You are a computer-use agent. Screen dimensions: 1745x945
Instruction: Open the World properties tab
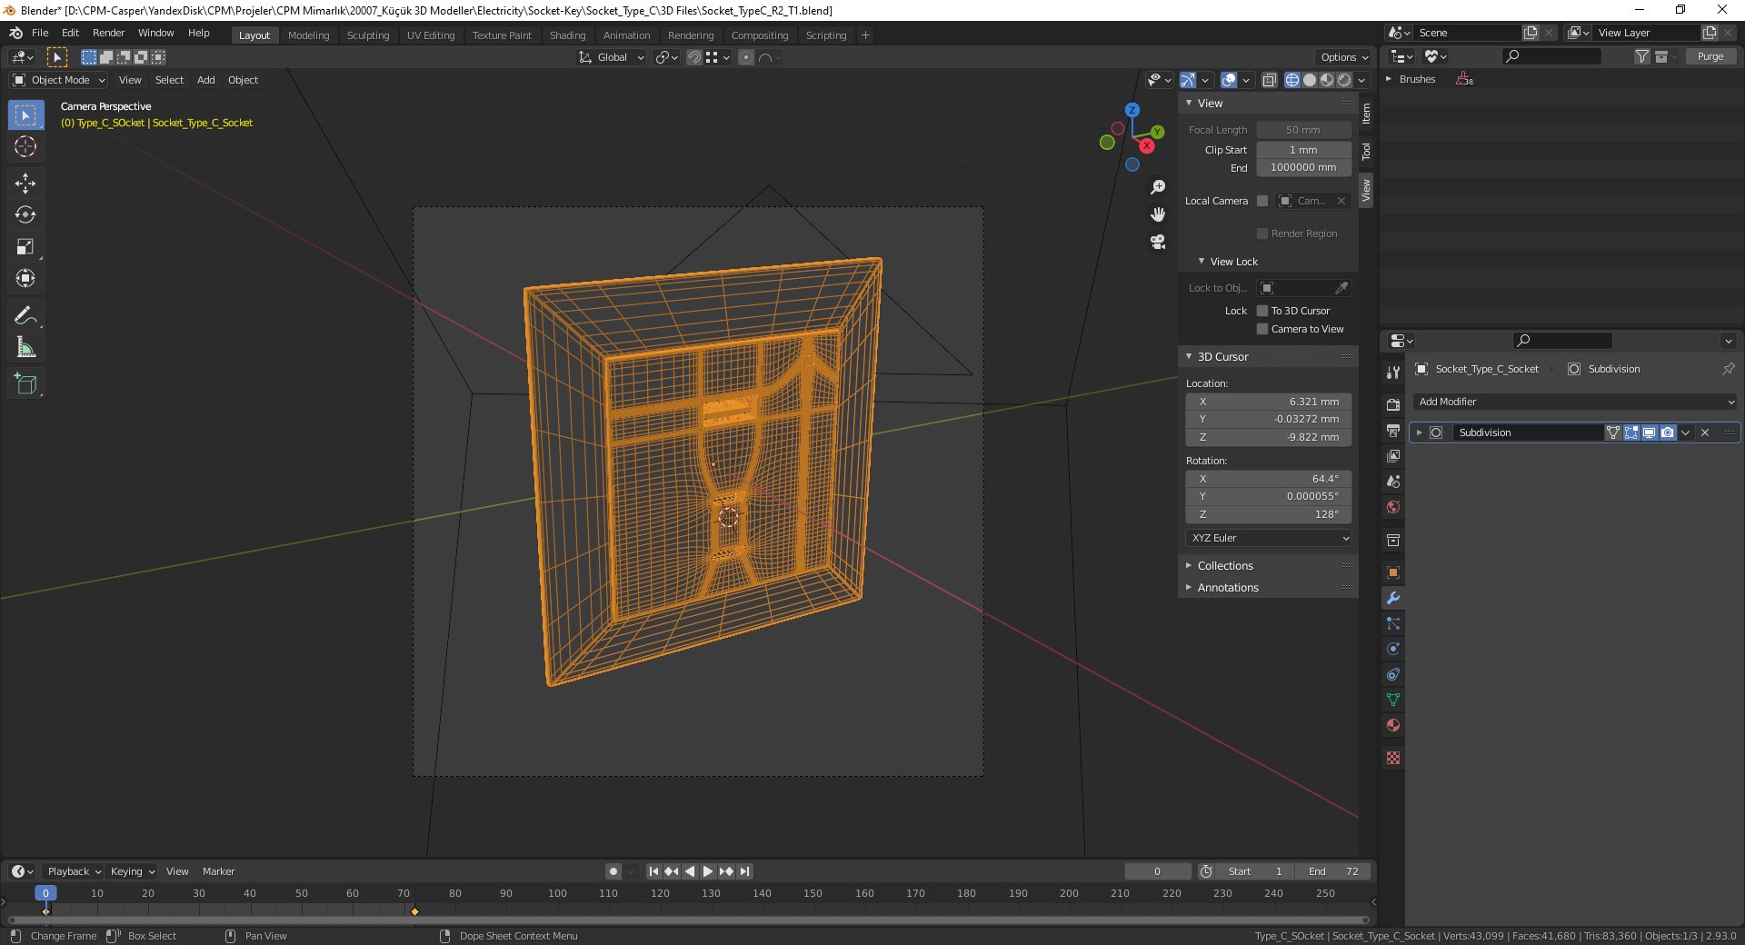(1392, 506)
